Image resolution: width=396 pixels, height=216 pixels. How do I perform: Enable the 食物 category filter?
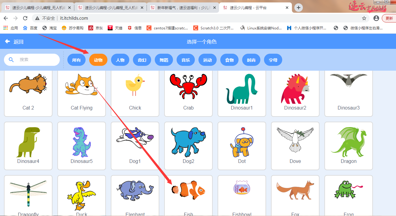229,60
